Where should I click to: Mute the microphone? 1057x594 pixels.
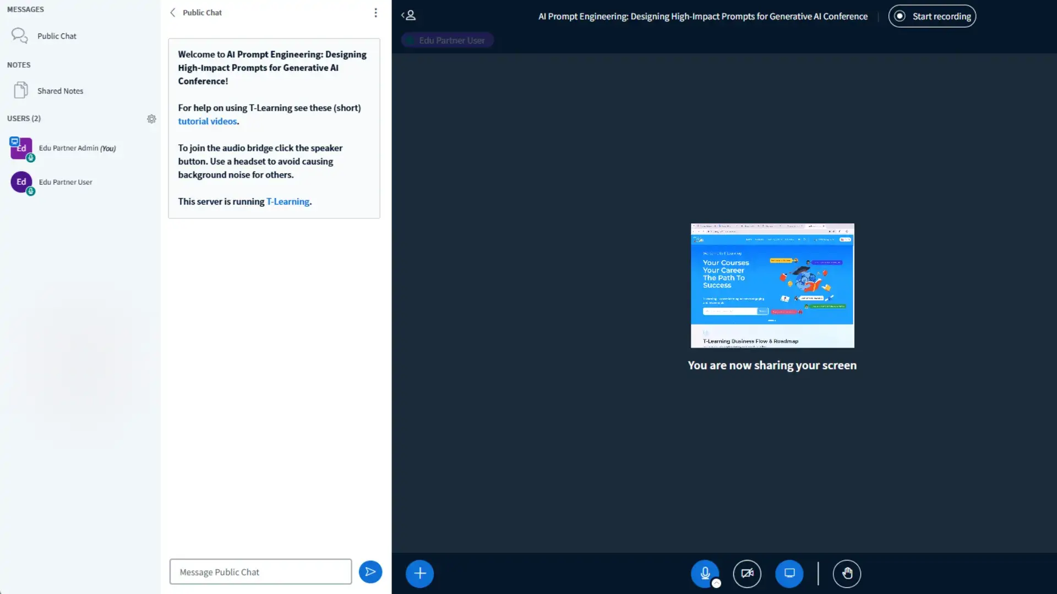click(705, 574)
